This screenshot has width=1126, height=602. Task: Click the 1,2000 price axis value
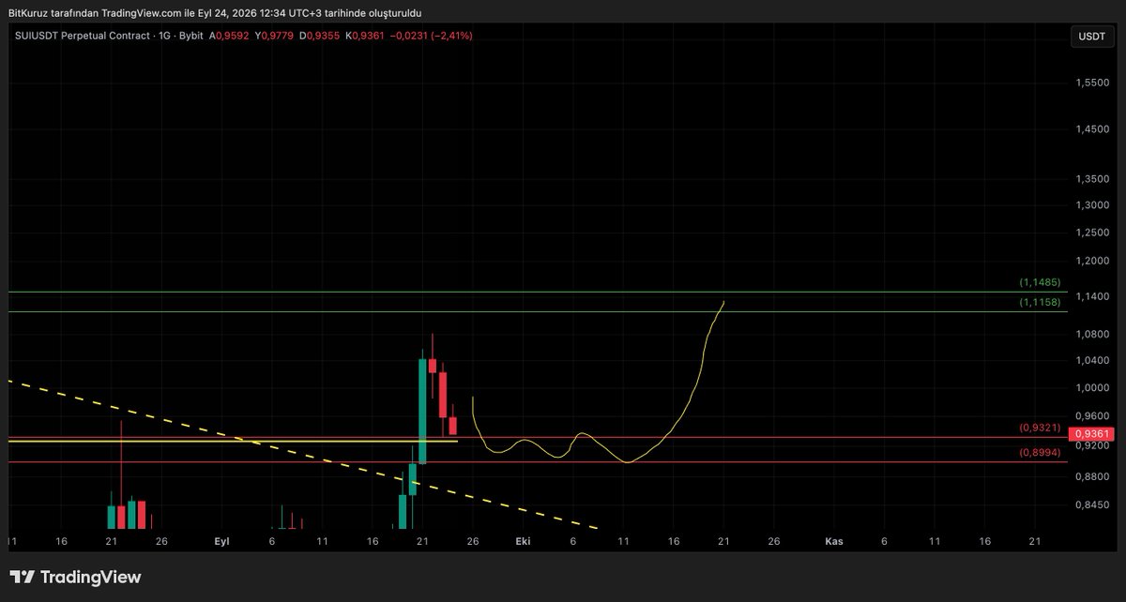(x=1092, y=262)
